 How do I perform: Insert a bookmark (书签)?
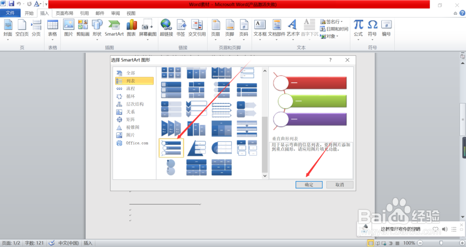tap(181, 28)
